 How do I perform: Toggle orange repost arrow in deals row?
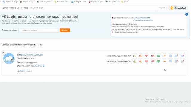click(x=164, y=62)
